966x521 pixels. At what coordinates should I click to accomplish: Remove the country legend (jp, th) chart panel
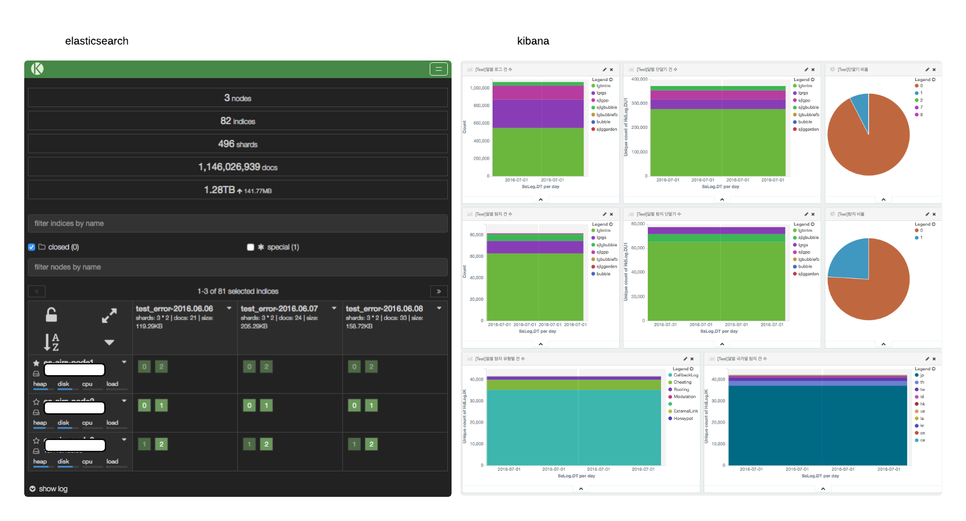(x=934, y=359)
